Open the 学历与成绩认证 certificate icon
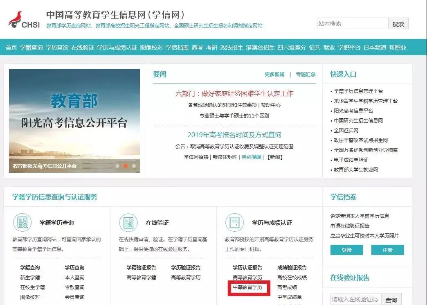This screenshot has width=427, height=305. 235,223
